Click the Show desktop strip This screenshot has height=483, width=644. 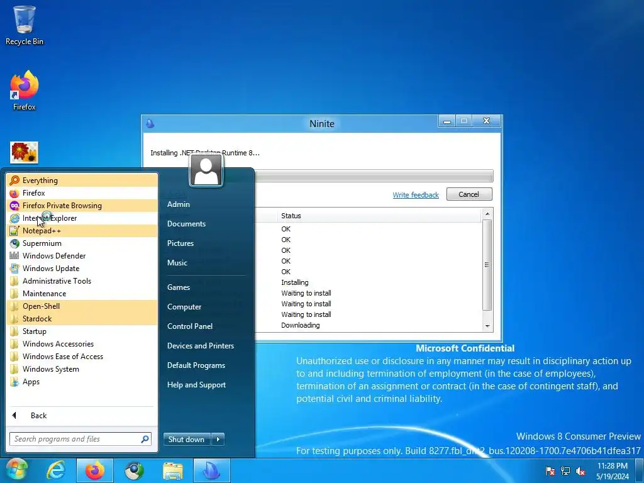click(640, 470)
